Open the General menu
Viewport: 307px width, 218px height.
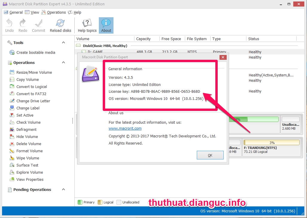[13, 12]
